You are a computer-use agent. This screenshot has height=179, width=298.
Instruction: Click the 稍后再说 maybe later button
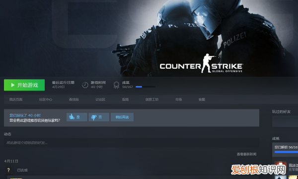122,117
